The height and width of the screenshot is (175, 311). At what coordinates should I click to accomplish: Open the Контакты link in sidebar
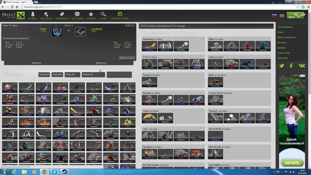click(x=282, y=42)
